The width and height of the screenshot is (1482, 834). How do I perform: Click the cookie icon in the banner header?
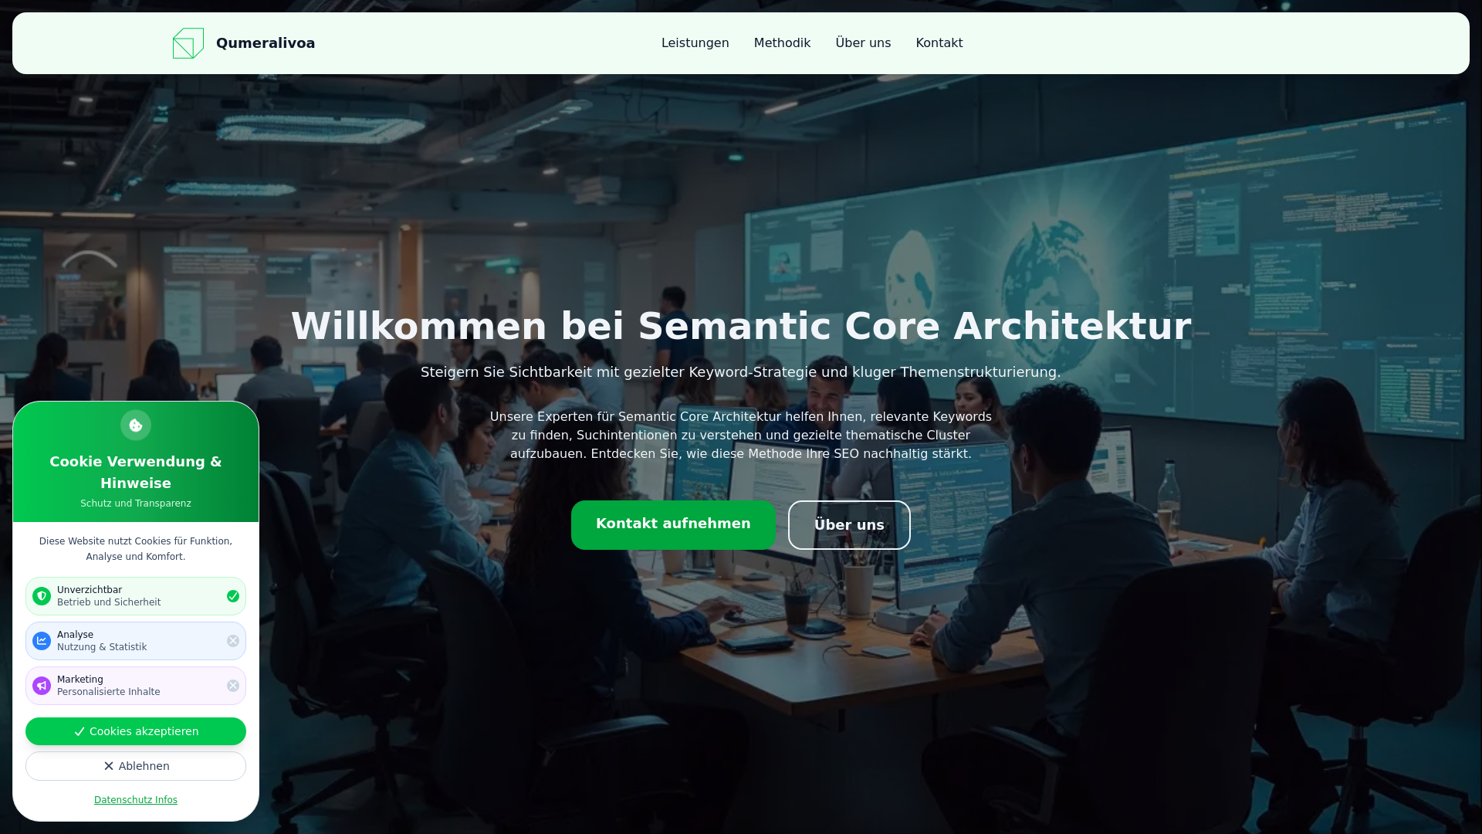[136, 425]
